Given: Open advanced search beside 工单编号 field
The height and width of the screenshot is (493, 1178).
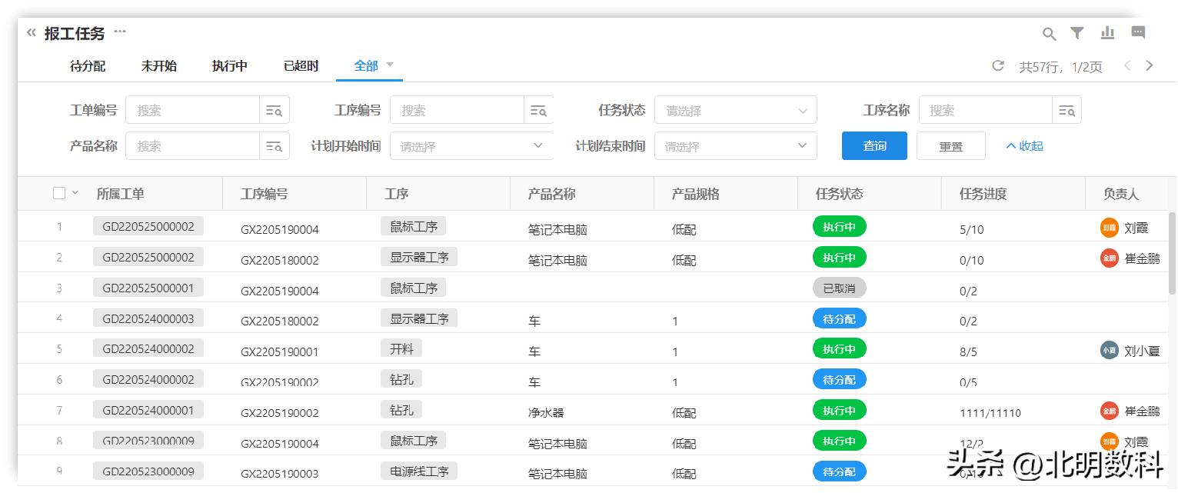Looking at the screenshot, I should [275, 109].
